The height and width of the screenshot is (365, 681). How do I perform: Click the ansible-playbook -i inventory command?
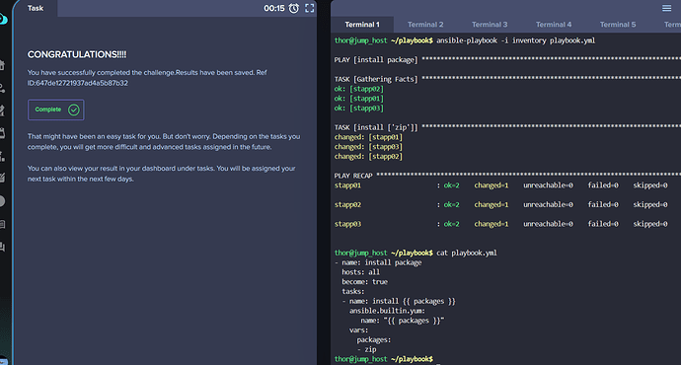515,40
